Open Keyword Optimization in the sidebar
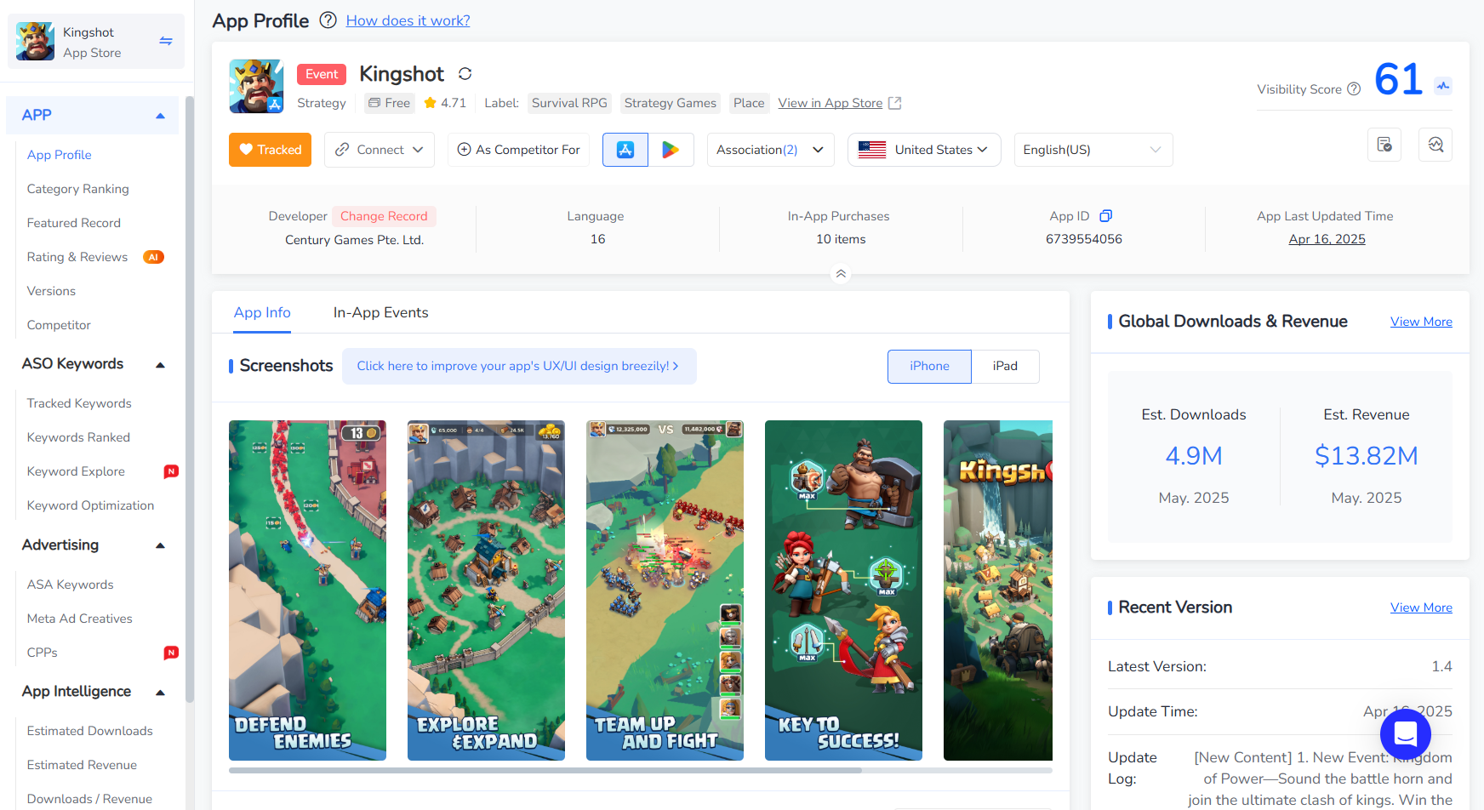The image size is (1484, 810). [x=90, y=505]
